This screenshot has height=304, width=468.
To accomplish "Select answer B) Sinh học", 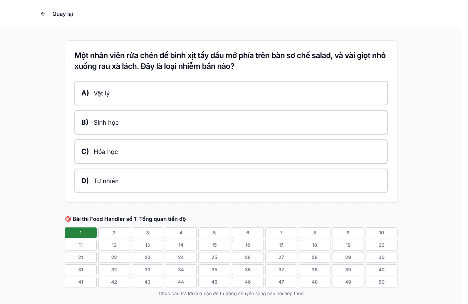I will tap(231, 122).
